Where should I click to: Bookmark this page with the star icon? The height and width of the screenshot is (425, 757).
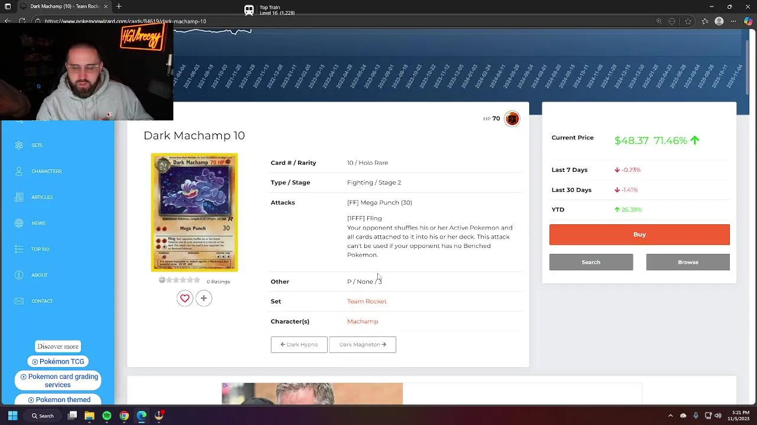click(x=688, y=21)
